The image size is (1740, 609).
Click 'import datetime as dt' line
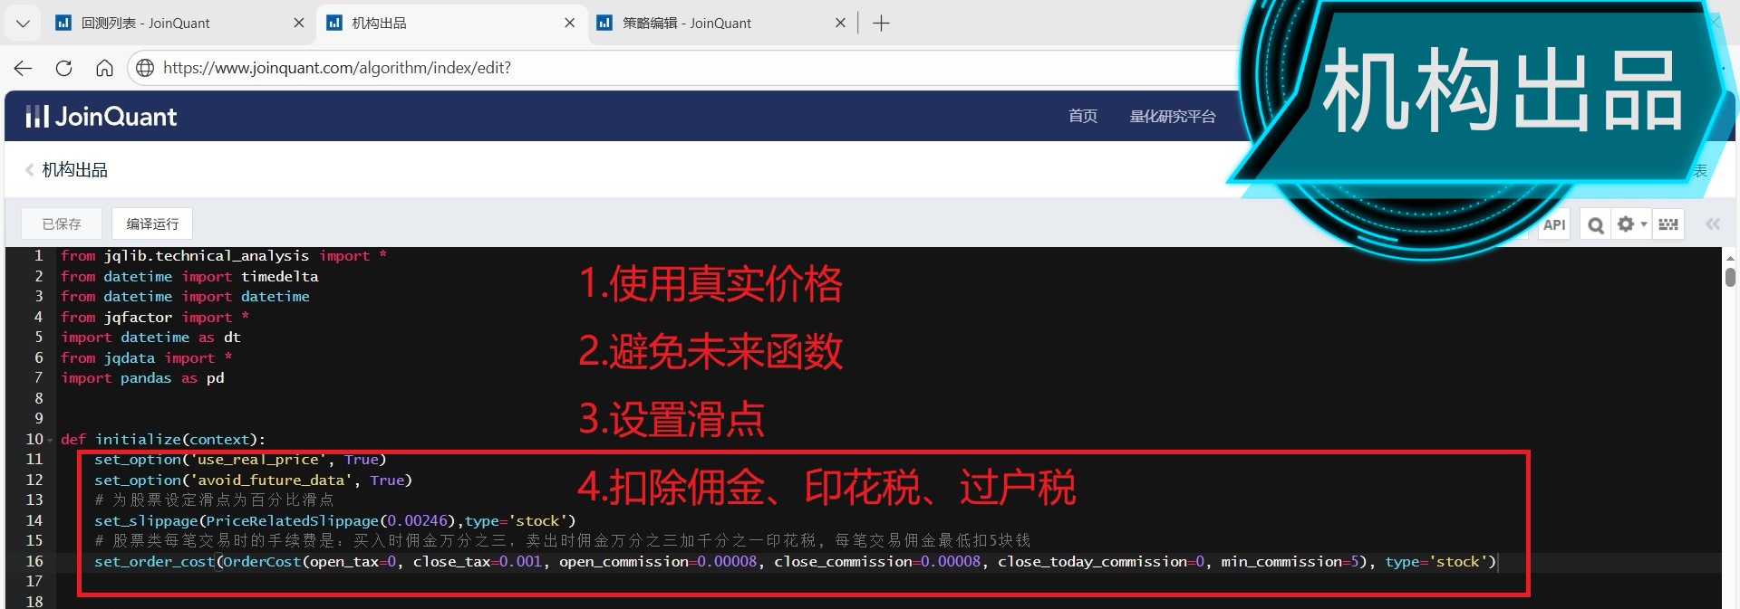pyautogui.click(x=150, y=338)
